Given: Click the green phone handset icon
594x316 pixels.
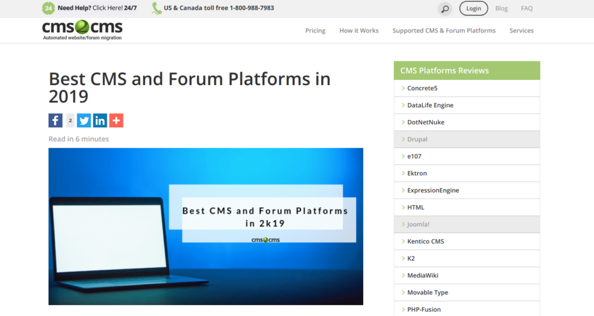Looking at the screenshot, I should [x=157, y=8].
